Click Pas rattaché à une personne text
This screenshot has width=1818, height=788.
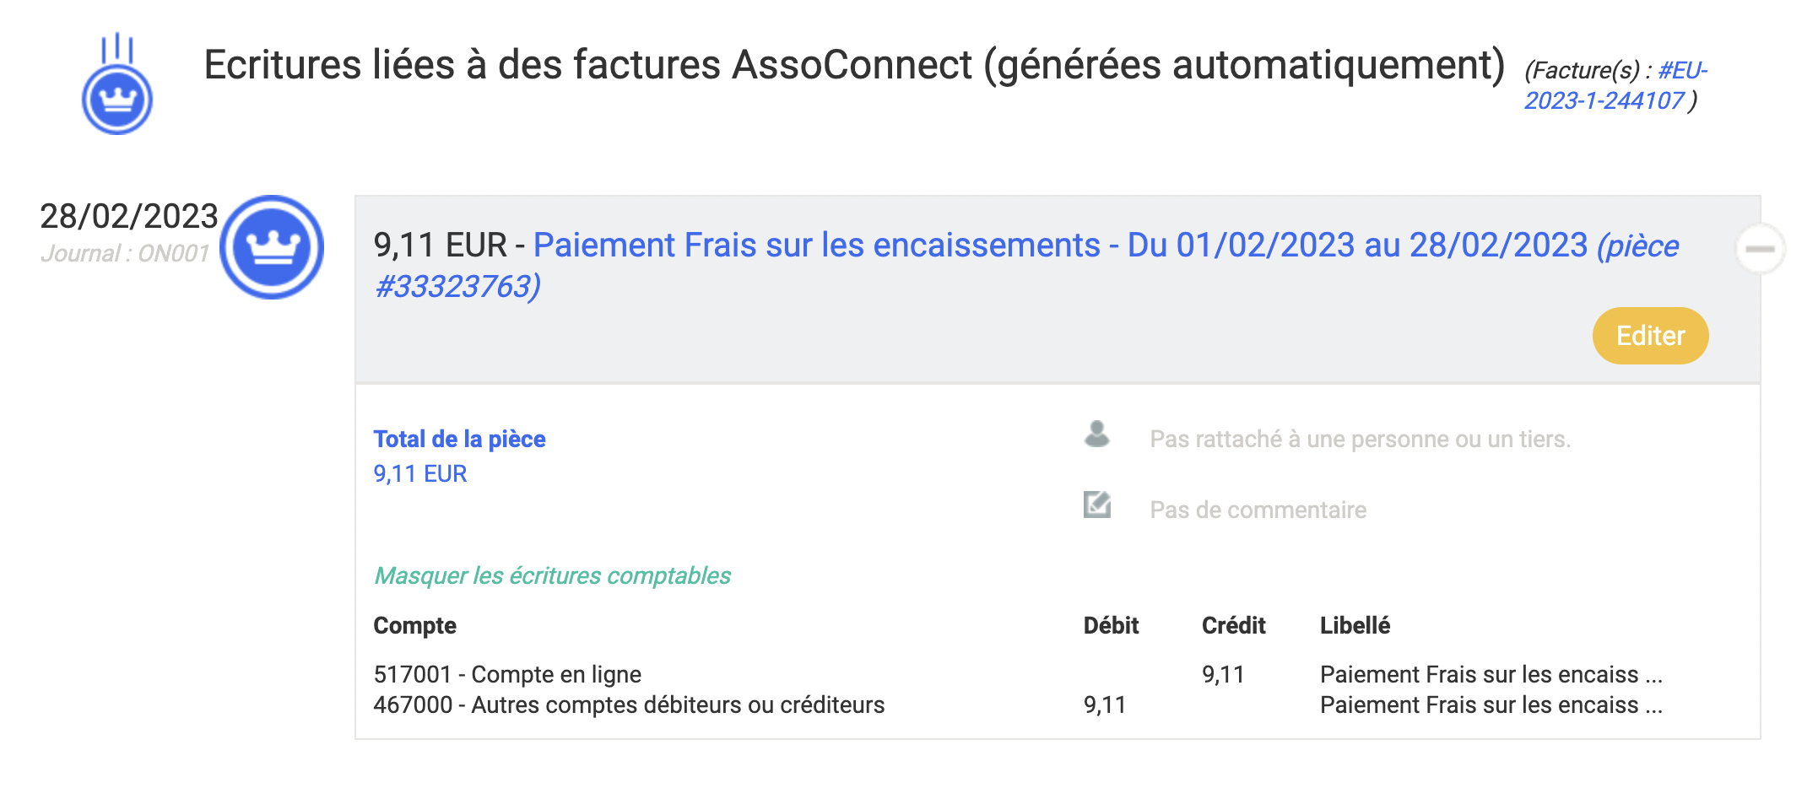click(1360, 439)
